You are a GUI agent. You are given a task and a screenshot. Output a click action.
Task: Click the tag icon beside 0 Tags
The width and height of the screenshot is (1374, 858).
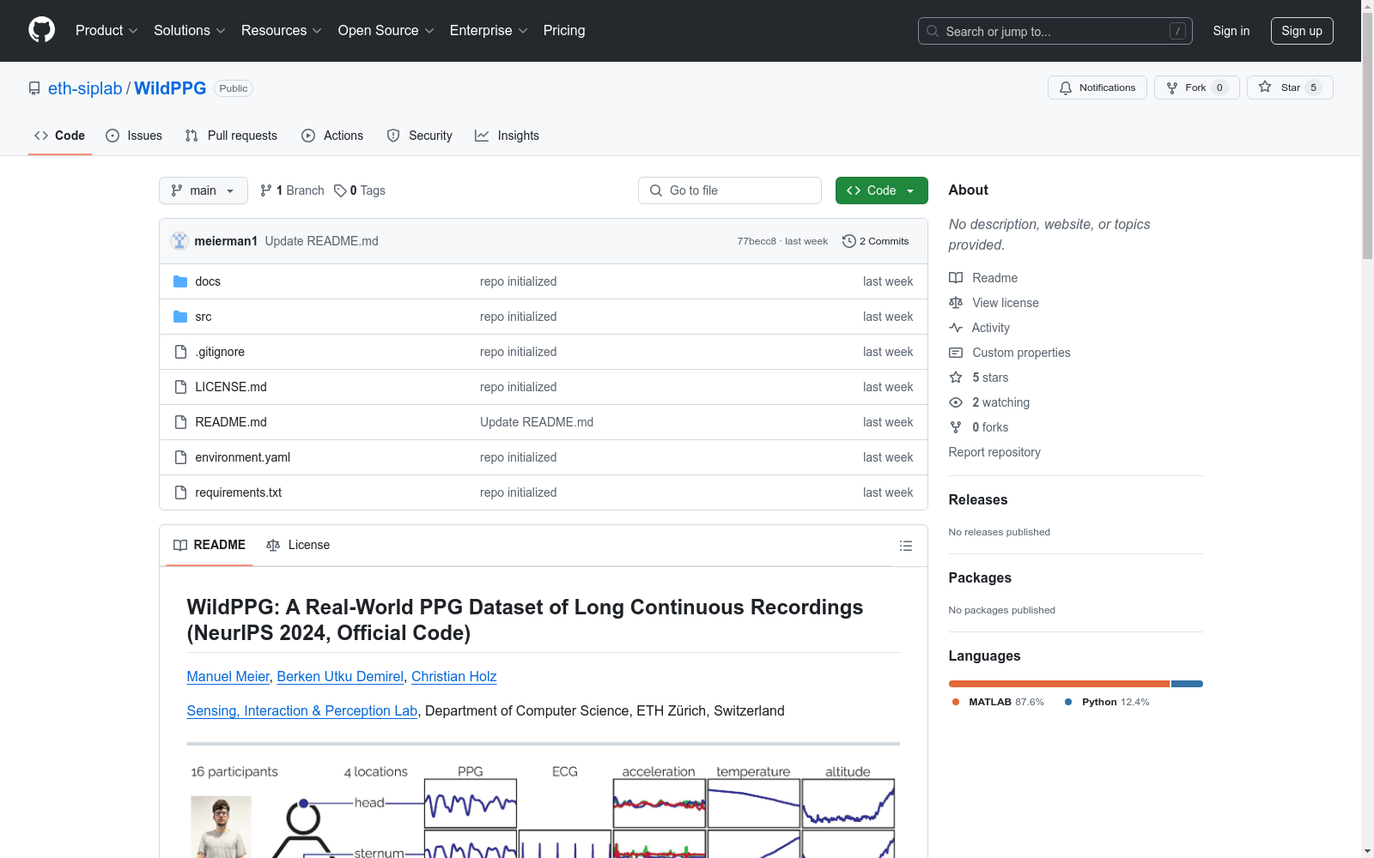point(340,190)
